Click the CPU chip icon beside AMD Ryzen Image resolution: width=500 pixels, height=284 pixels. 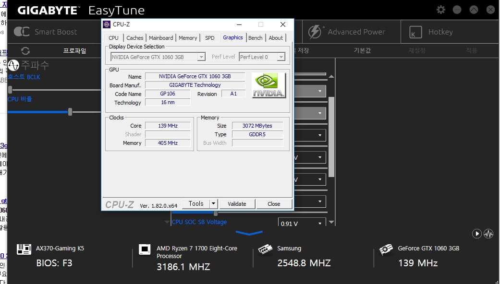tap(145, 249)
